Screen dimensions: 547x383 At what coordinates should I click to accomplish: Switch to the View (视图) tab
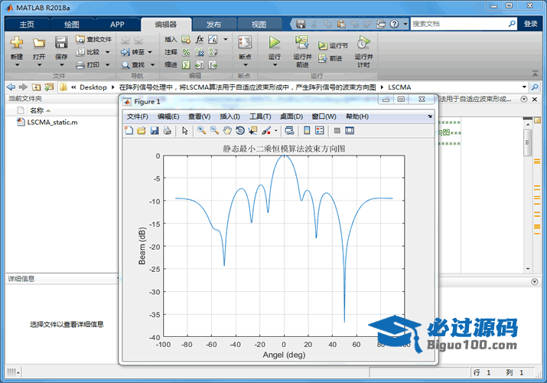pos(259,24)
